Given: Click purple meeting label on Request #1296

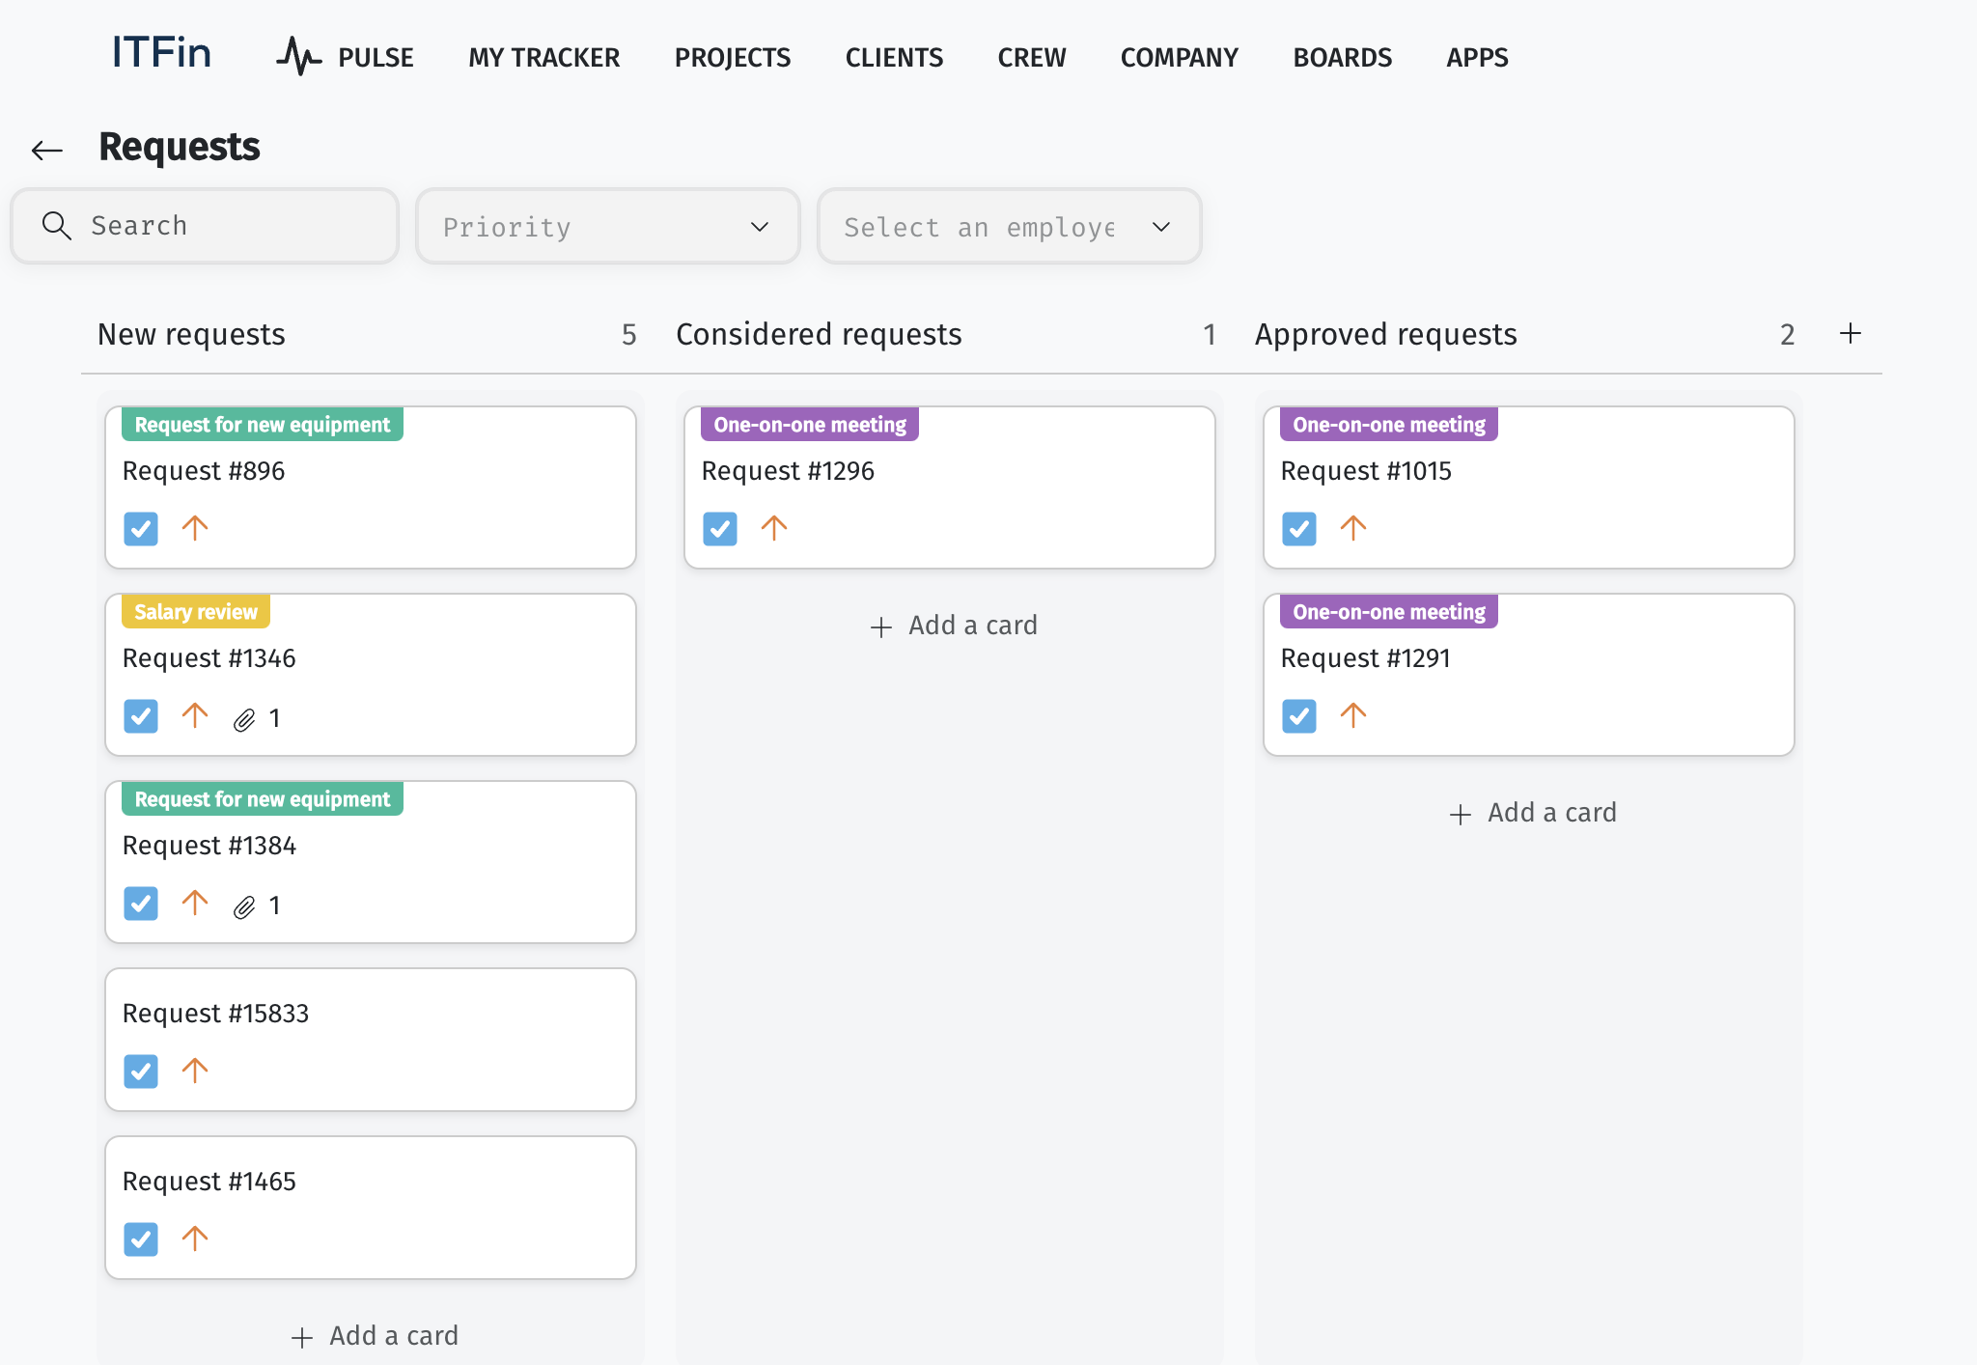Looking at the screenshot, I should pos(810,425).
